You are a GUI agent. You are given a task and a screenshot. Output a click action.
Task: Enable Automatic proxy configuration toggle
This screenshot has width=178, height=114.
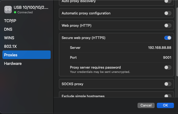(168, 13)
